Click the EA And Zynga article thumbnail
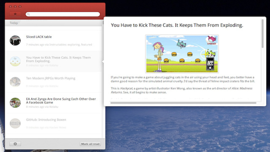 click(x=15, y=102)
